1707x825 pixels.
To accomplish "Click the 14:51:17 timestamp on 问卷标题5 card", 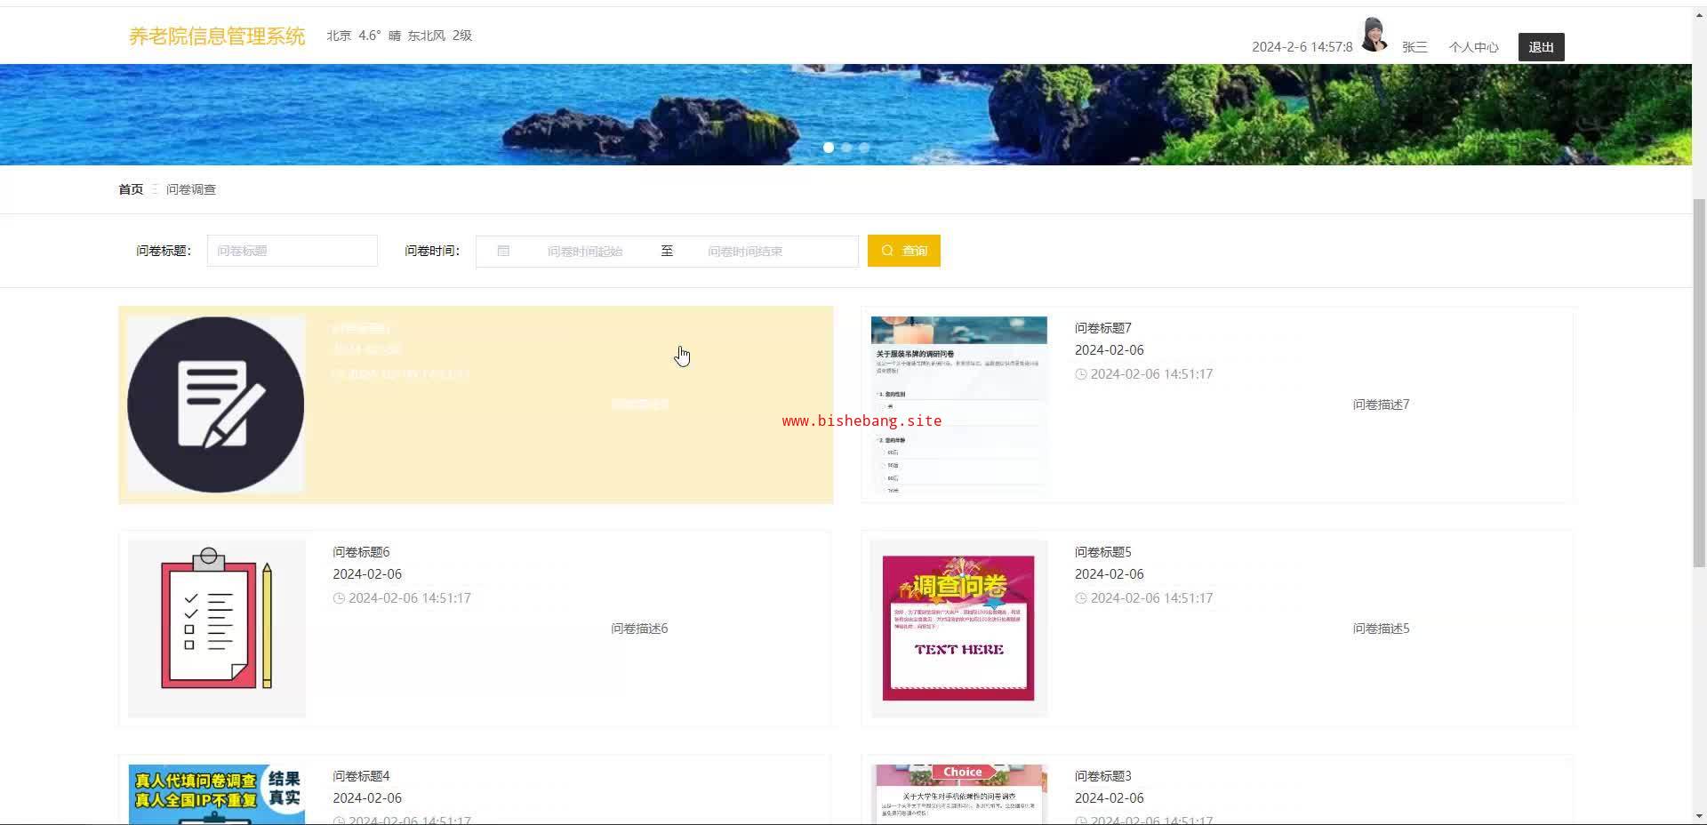I will click(1152, 598).
